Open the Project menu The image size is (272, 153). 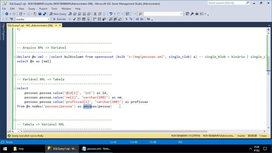(43, 8)
